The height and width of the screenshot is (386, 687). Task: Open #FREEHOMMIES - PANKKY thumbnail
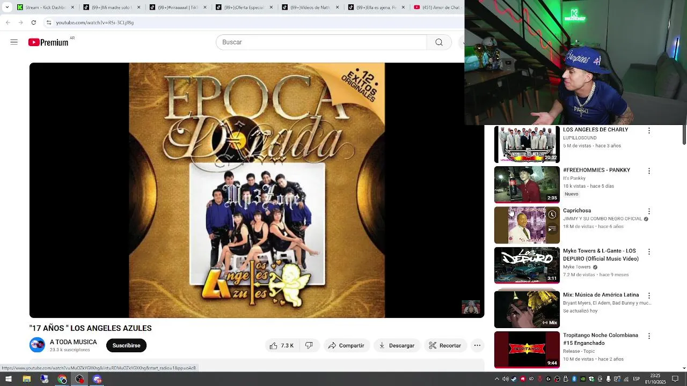coord(527,184)
